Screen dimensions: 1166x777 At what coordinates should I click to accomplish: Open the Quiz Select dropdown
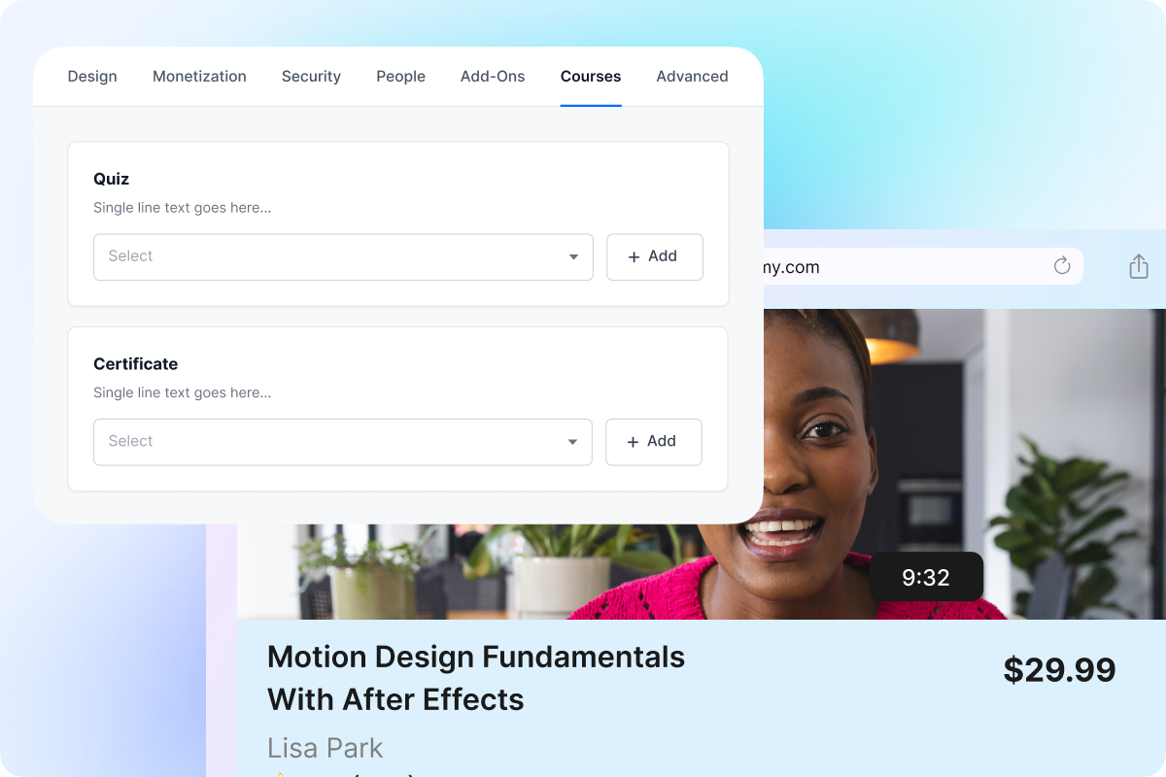(x=343, y=256)
